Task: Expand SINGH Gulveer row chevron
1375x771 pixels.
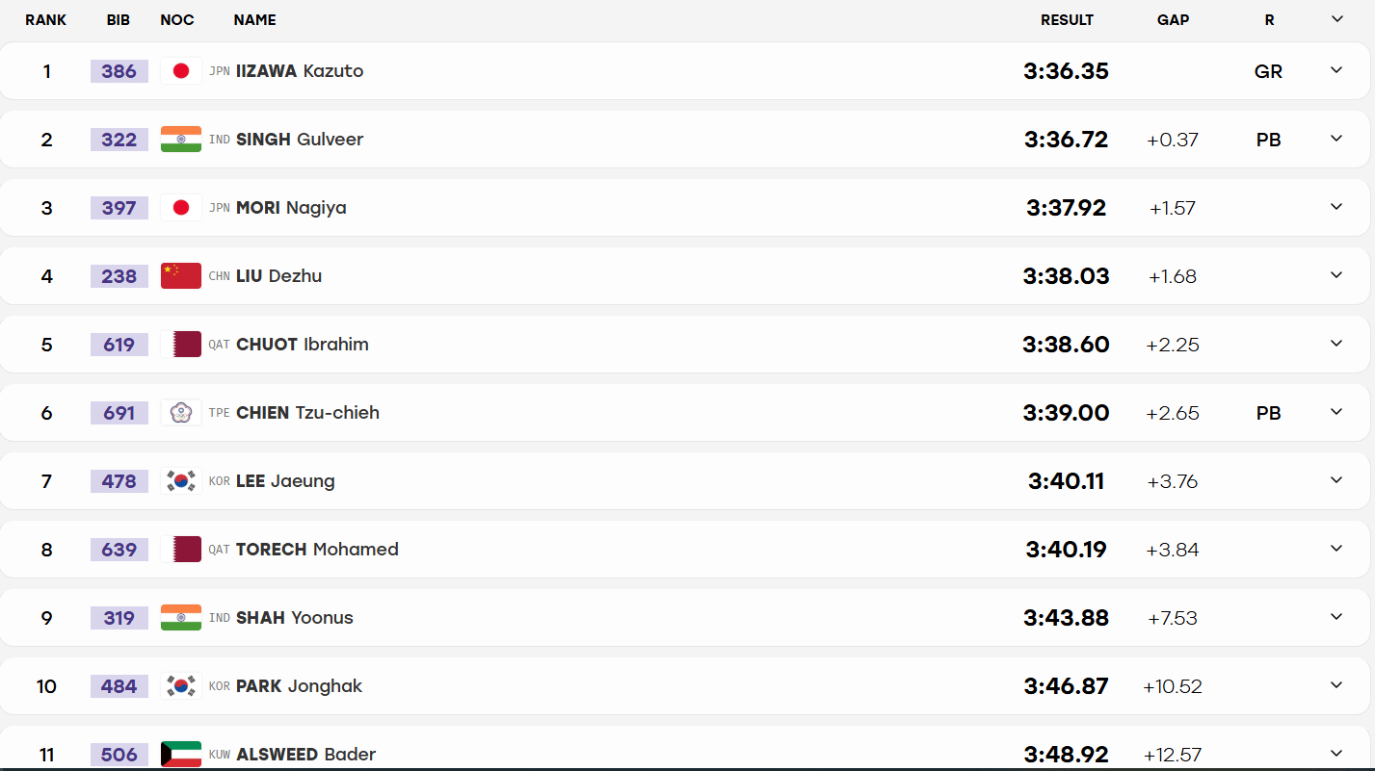Action: (1336, 139)
